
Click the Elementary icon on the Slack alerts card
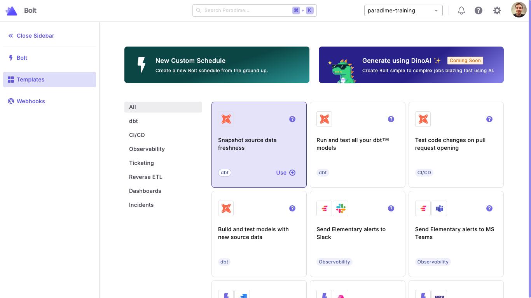pyautogui.click(x=324, y=208)
